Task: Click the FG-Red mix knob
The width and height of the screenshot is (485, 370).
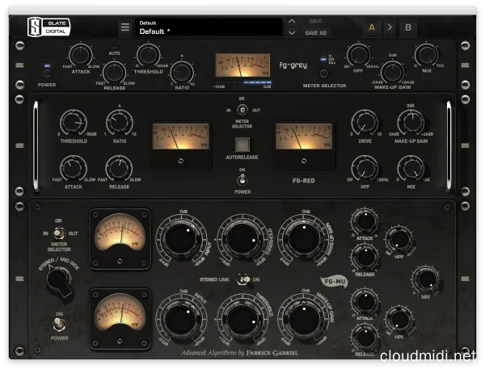Action: pyautogui.click(x=411, y=169)
